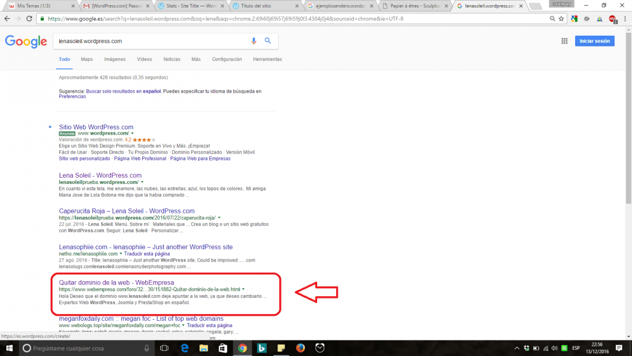
Task: Open the clock app on the taskbar
Action: click(319, 348)
